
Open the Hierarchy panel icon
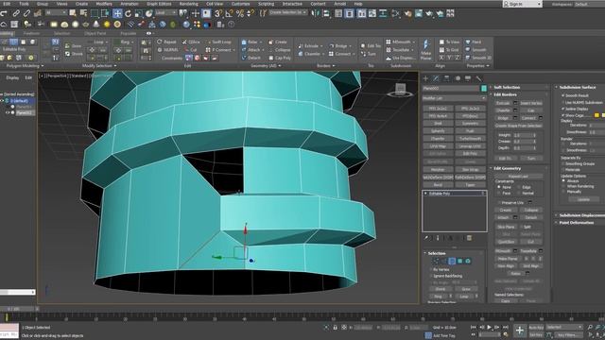446,78
